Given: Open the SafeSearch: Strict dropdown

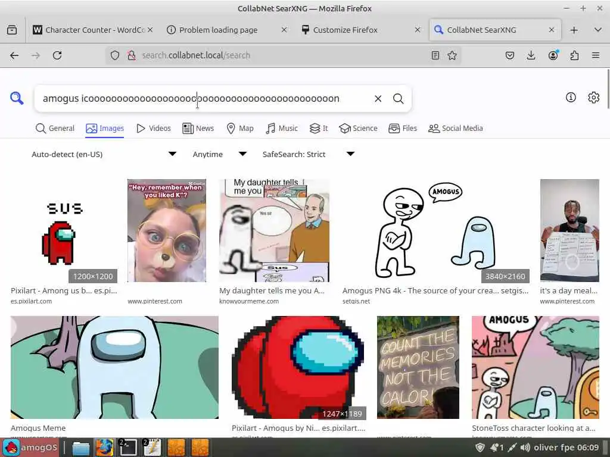Looking at the screenshot, I should (x=309, y=154).
